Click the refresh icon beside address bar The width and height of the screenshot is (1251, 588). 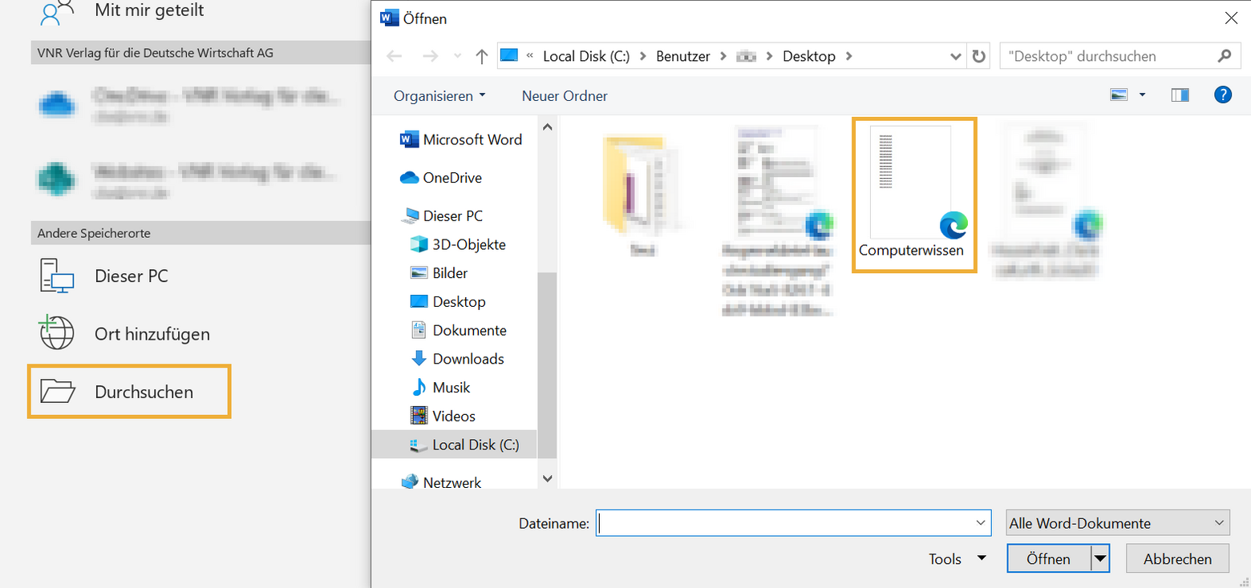(x=978, y=56)
